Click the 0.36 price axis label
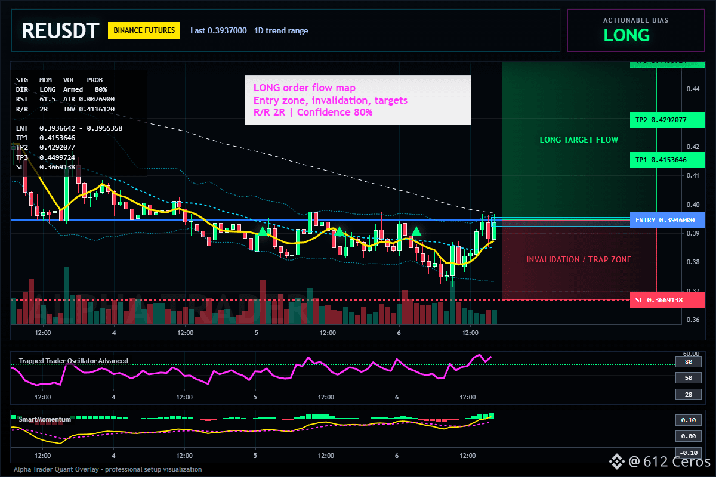The image size is (716, 477). click(693, 320)
